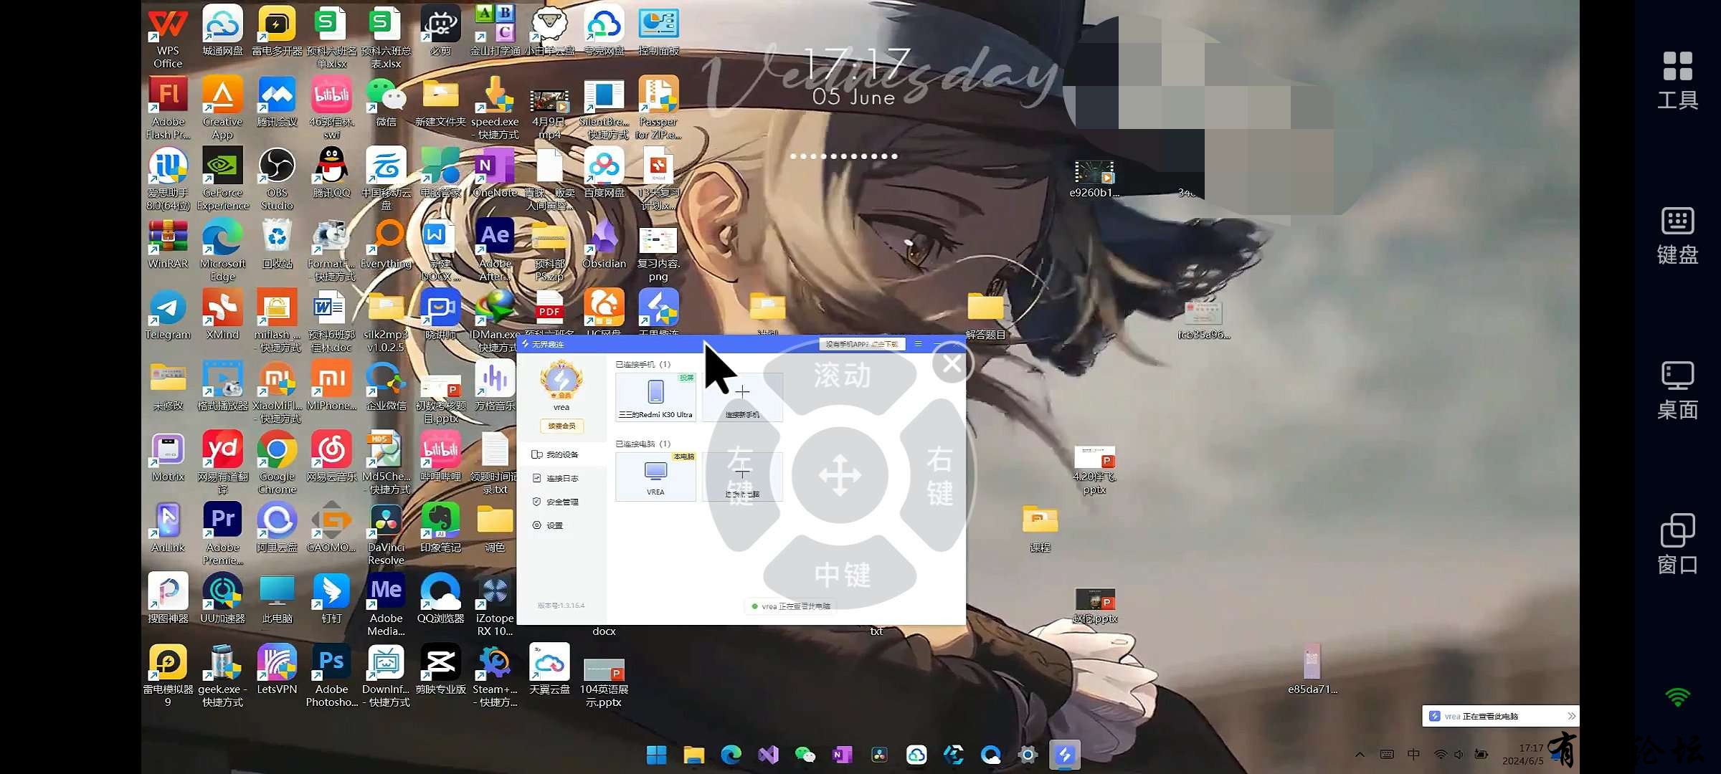This screenshot has height=774, width=1721.
Task: Select the Google Chrome desktop icon
Action: (x=277, y=462)
